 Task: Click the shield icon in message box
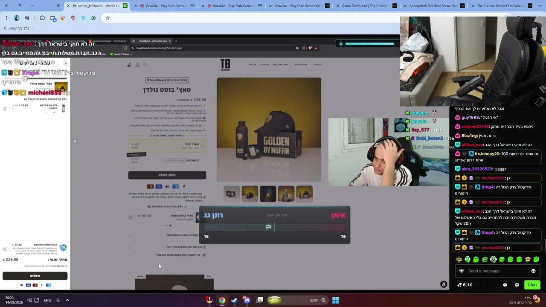click(x=462, y=271)
